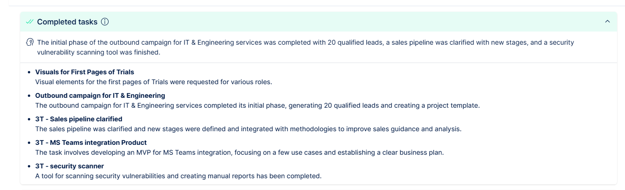The height and width of the screenshot is (190, 625).
Task: Open the 3T - security scanner task
Action: point(69,166)
